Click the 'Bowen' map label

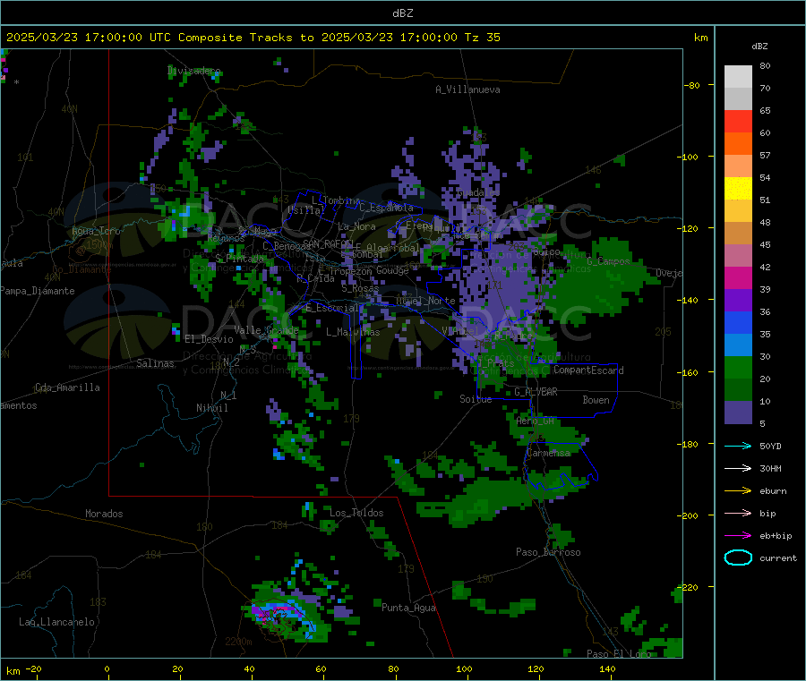pyautogui.click(x=596, y=400)
